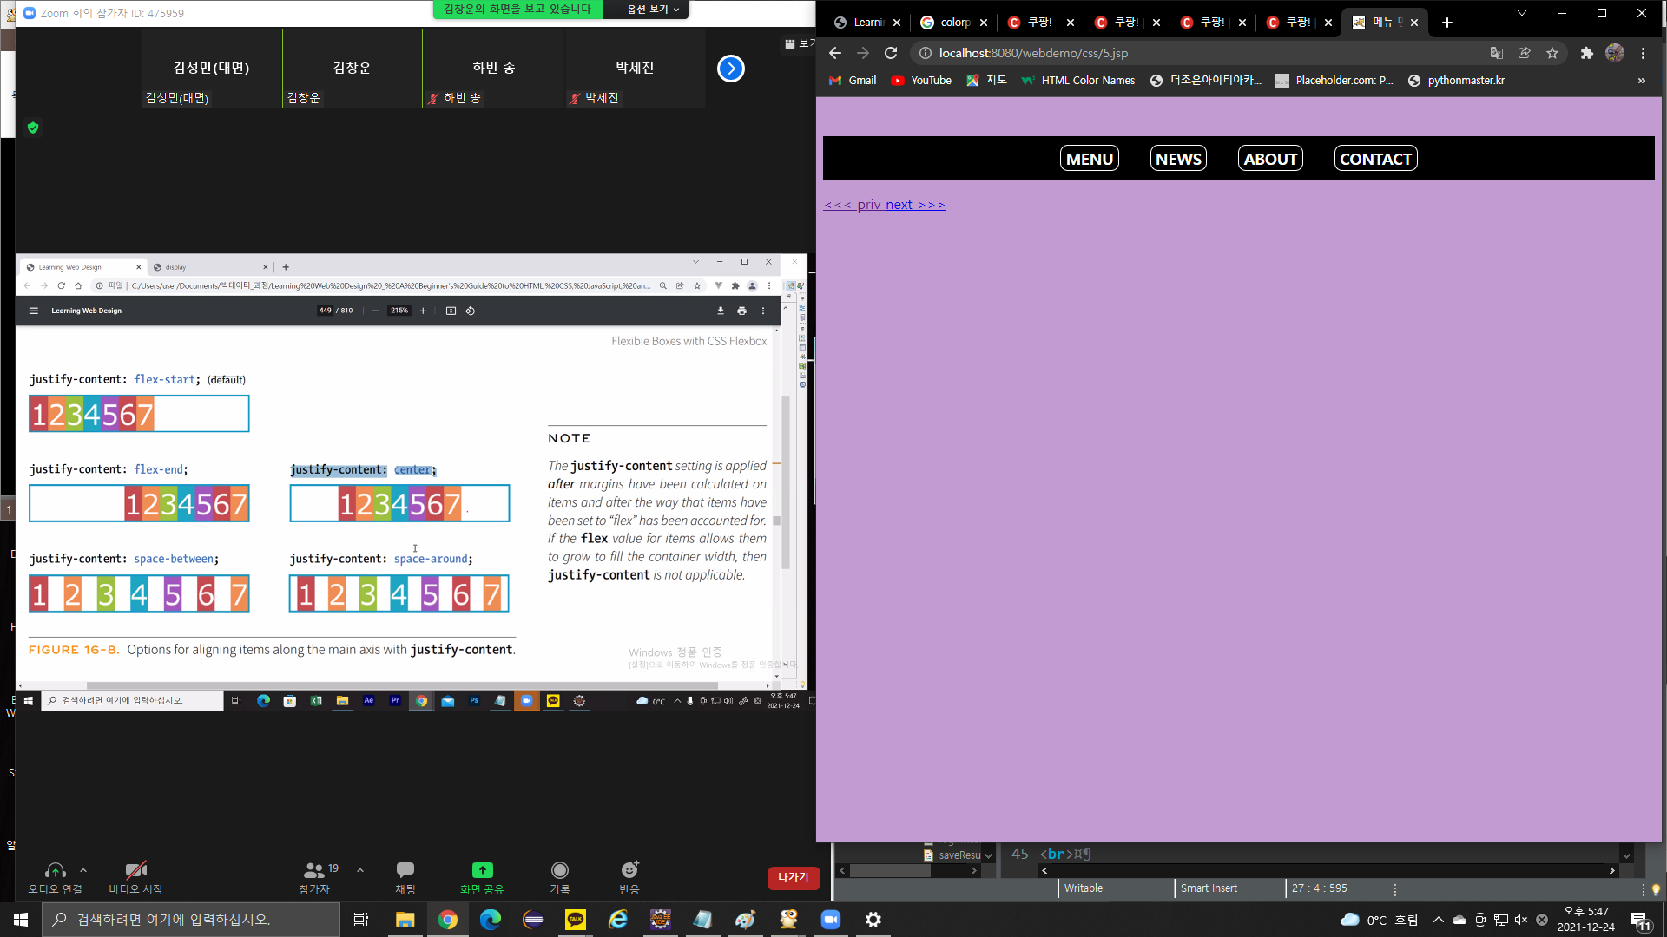Expand 옵션 보기 dropdown
This screenshot has height=937, width=1667.
coord(653,10)
